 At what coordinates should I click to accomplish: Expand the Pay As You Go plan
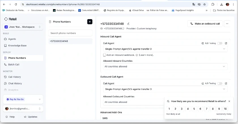coord(23,99)
